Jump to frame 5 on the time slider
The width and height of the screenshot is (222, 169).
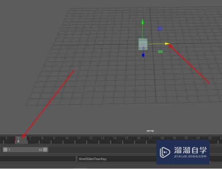tap(6, 138)
